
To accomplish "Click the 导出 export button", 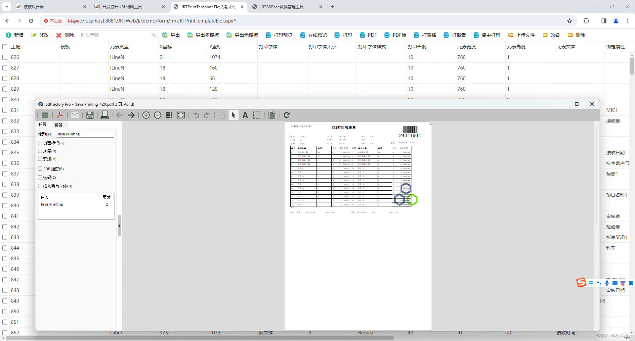I will (171, 35).
